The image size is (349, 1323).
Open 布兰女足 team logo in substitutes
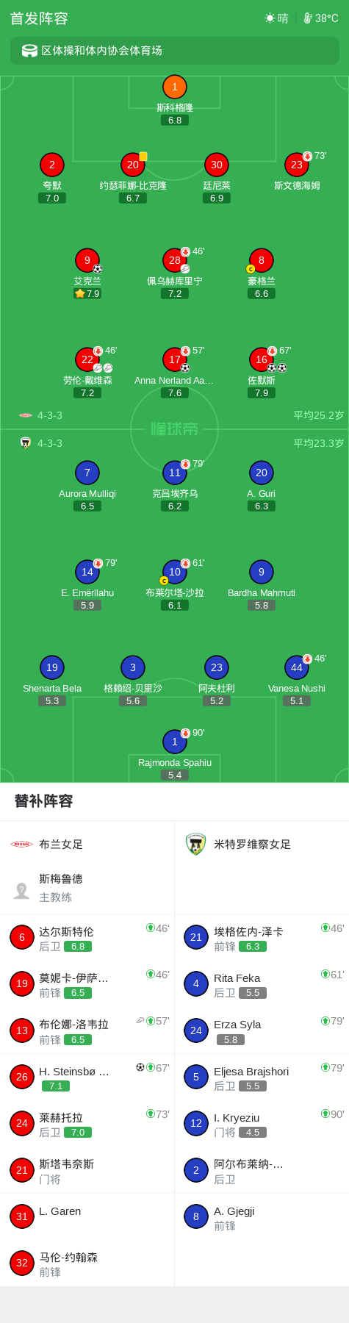pyautogui.click(x=22, y=844)
